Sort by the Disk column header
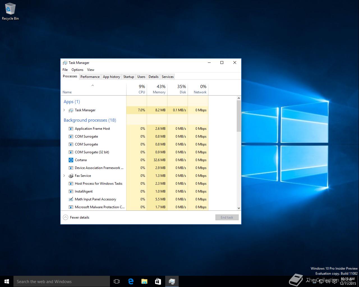 pos(178,89)
